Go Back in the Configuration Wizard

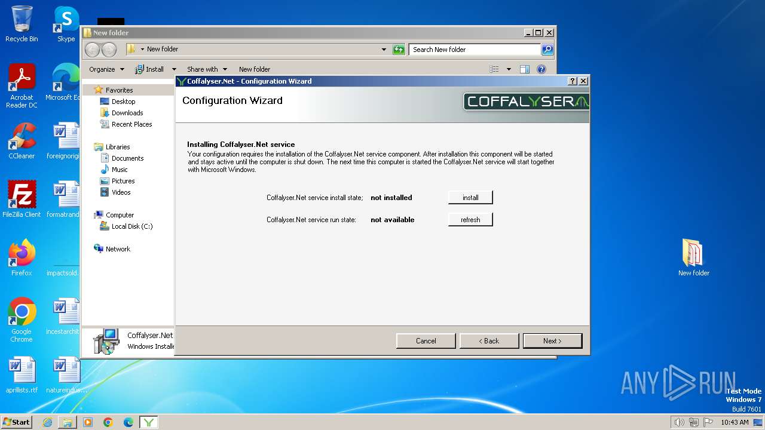coord(489,340)
